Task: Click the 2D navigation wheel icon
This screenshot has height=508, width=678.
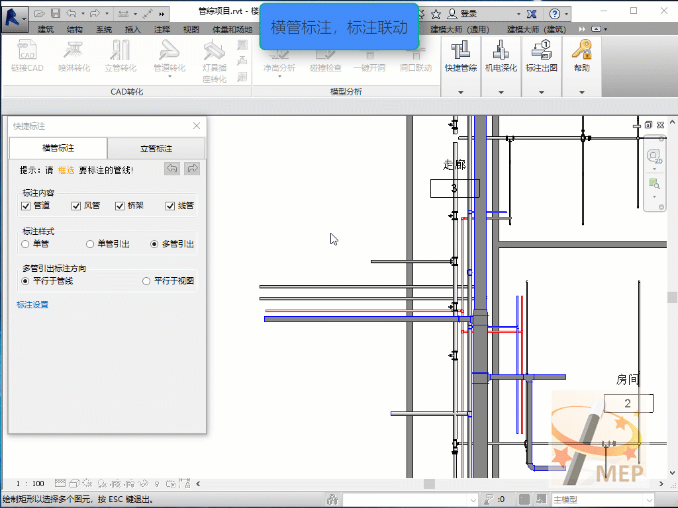Action: pos(654,156)
